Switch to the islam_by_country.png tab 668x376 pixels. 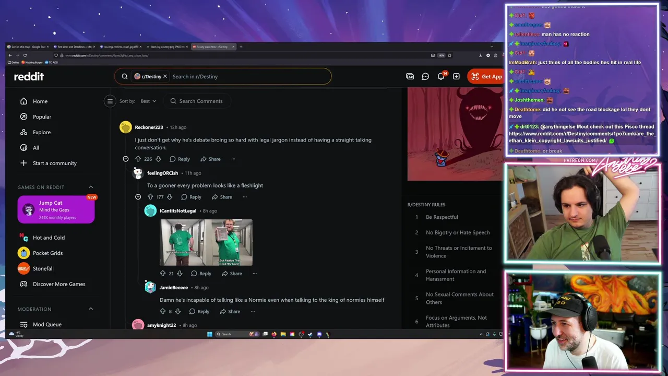coord(167,46)
